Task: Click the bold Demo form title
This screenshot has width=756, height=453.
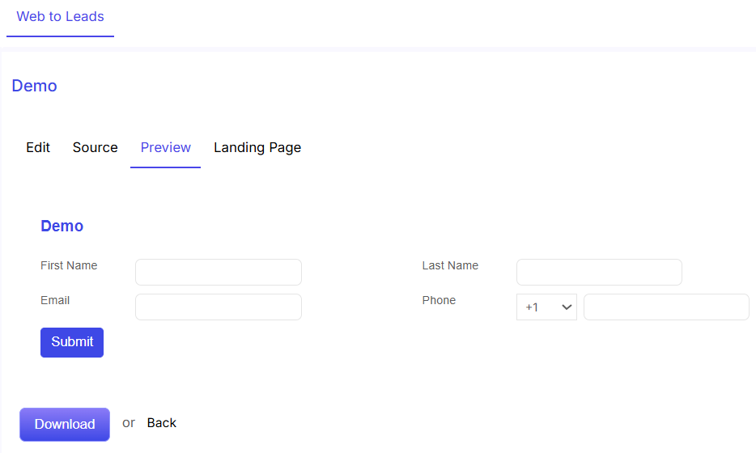Action: click(62, 226)
